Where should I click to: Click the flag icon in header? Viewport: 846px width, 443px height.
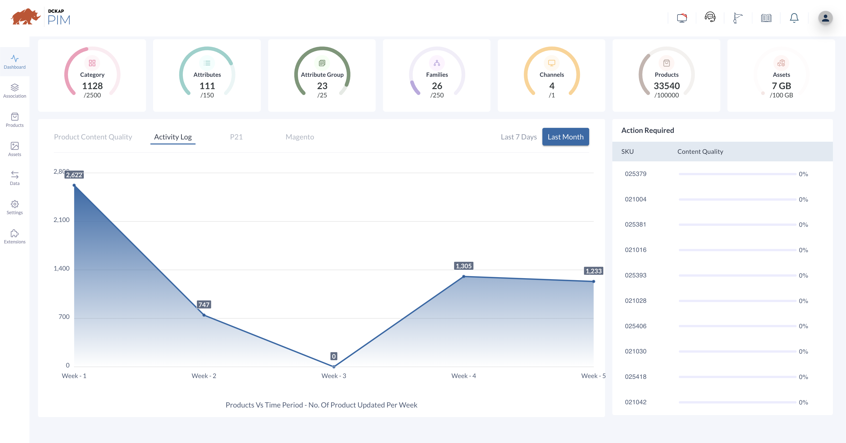pyautogui.click(x=738, y=18)
